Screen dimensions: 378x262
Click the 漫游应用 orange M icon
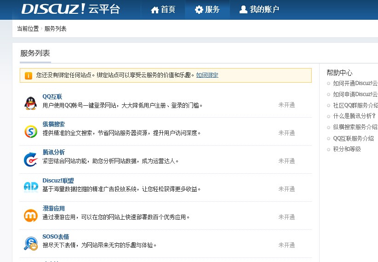31,215
